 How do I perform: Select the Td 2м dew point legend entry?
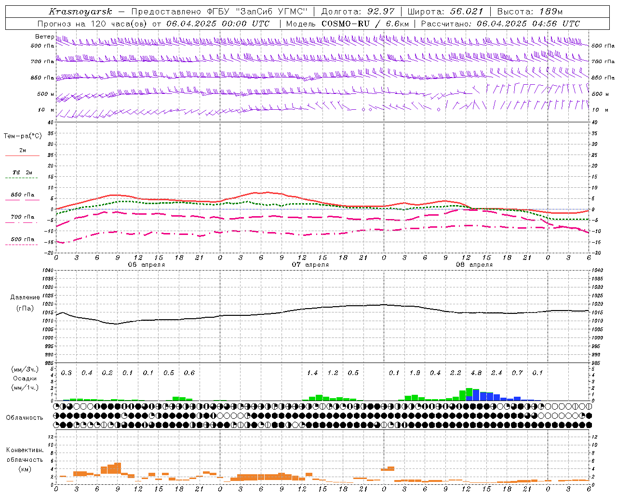pos(22,172)
